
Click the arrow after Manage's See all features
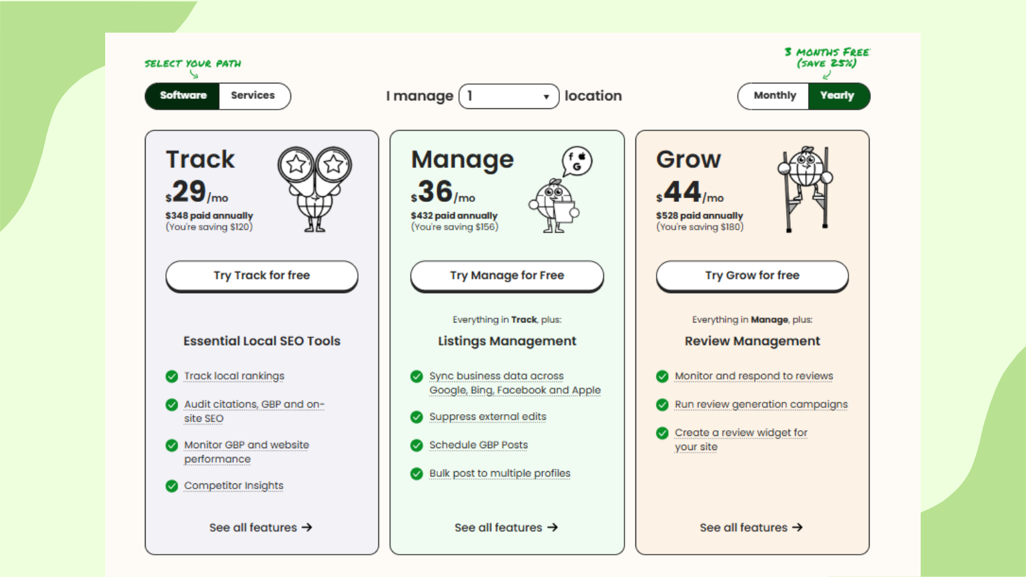(x=552, y=527)
